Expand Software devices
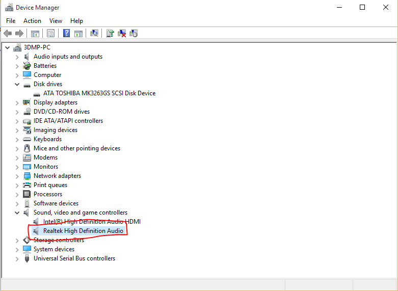The width and height of the screenshot is (398, 291). 17,204
